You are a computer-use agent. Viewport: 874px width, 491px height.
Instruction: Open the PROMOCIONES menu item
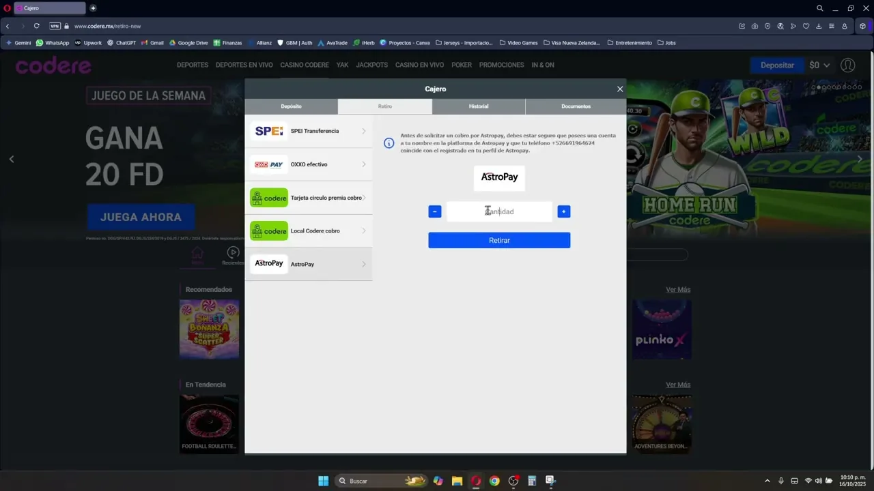[502, 65]
